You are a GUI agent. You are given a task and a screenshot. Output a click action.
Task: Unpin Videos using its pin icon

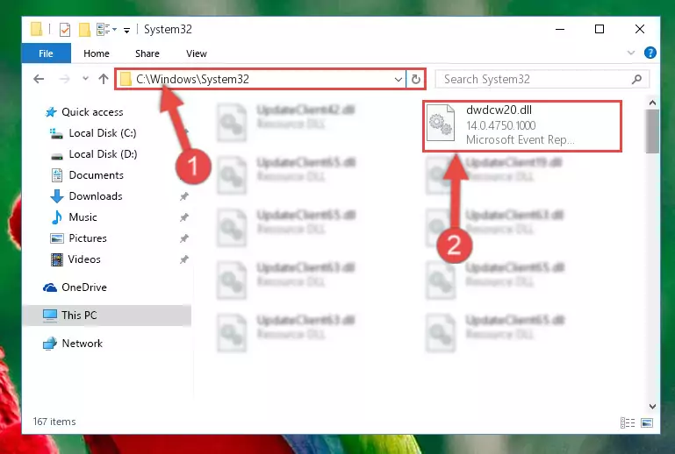coord(183,259)
